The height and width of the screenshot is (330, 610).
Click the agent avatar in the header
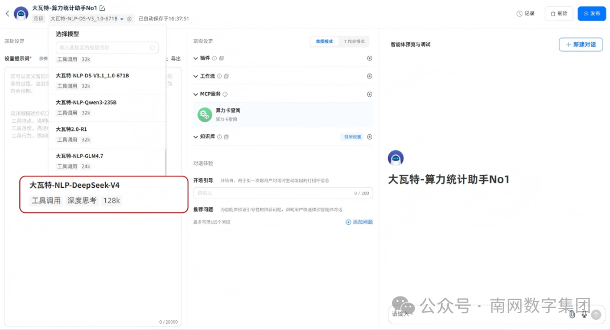coord(21,14)
